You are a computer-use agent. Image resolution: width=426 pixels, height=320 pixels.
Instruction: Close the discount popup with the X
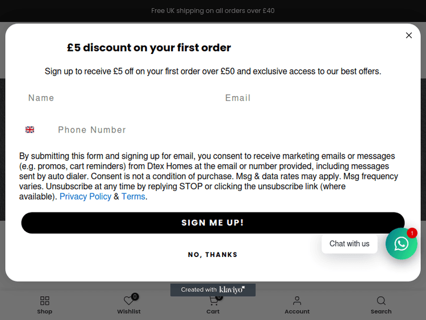[408, 35]
